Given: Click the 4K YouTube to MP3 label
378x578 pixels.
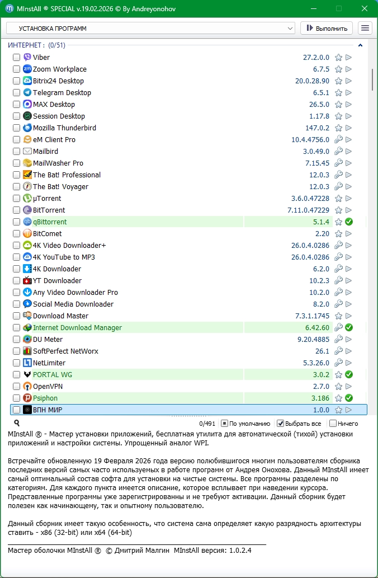Looking at the screenshot, I should pos(64,257).
